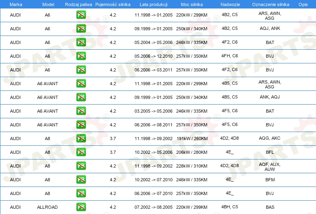Image resolution: width=316 pixels, height=214 pixels.
Task: Click the fuel type icon for the ALLROAD row
Action: tap(81, 207)
